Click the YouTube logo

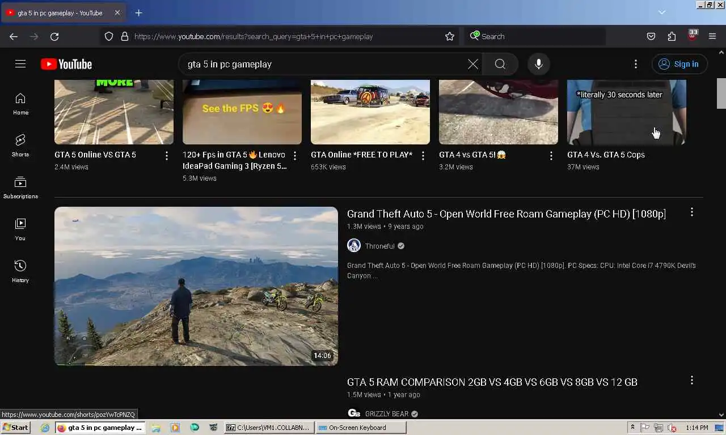pyautogui.click(x=66, y=64)
